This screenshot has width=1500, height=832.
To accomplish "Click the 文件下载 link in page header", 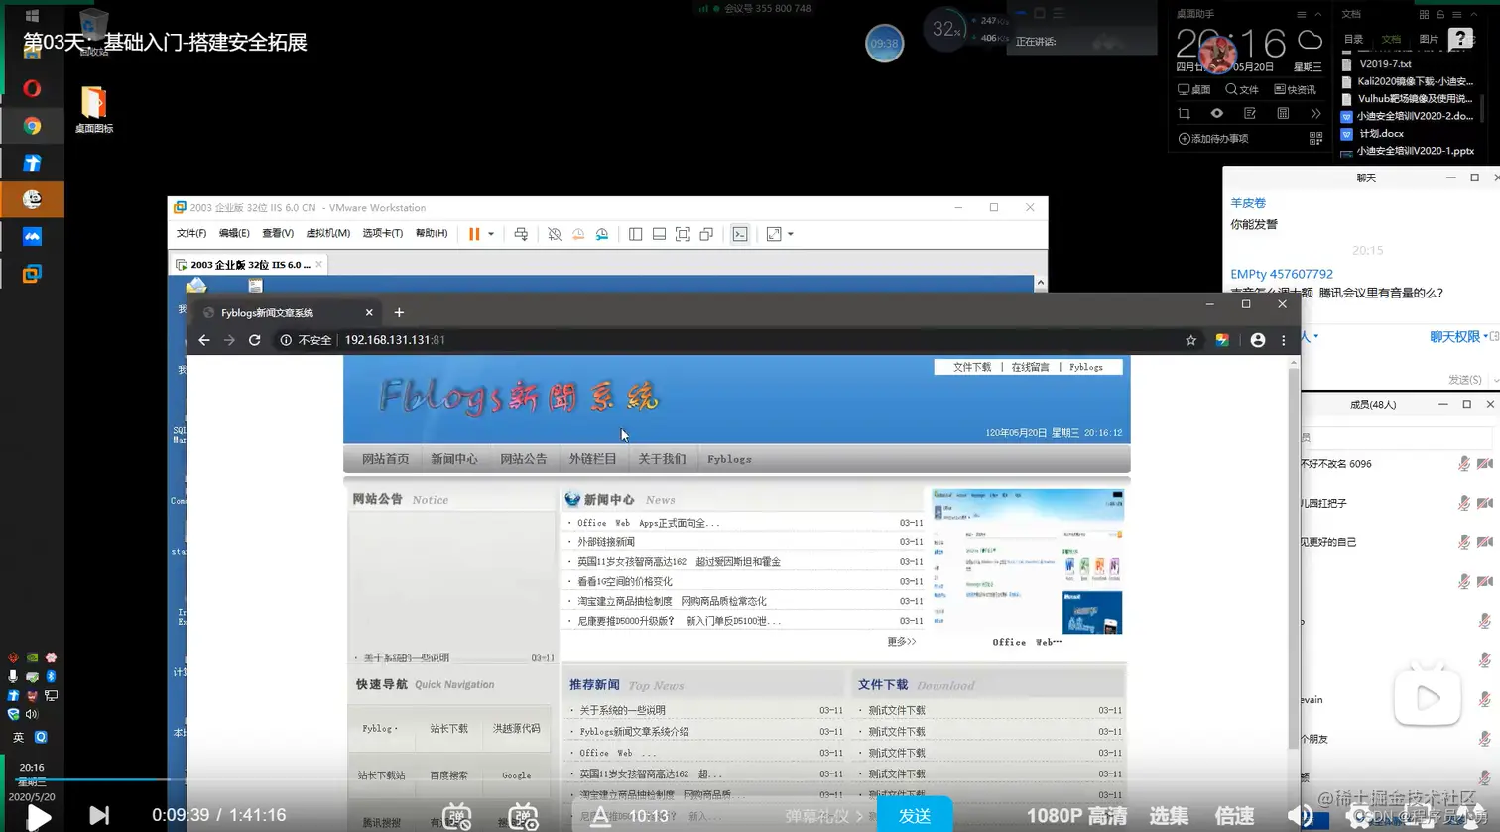I will 972,367.
